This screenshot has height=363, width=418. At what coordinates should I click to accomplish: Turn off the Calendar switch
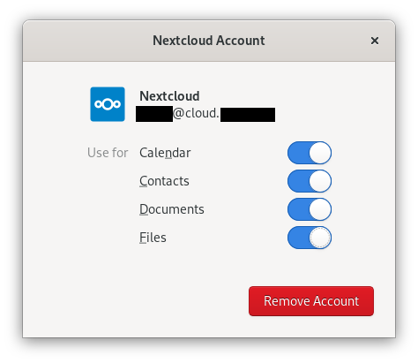click(x=310, y=153)
